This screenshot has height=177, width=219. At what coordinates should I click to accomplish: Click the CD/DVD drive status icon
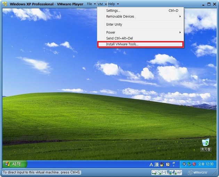point(159,172)
